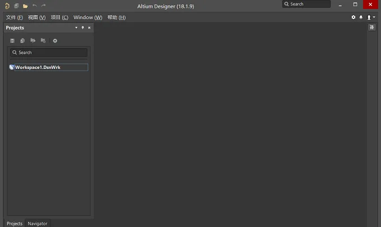Open the 项目 (C) menu

coord(59,17)
